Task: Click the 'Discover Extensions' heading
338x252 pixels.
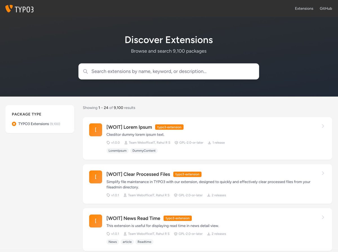Action: 169,40
